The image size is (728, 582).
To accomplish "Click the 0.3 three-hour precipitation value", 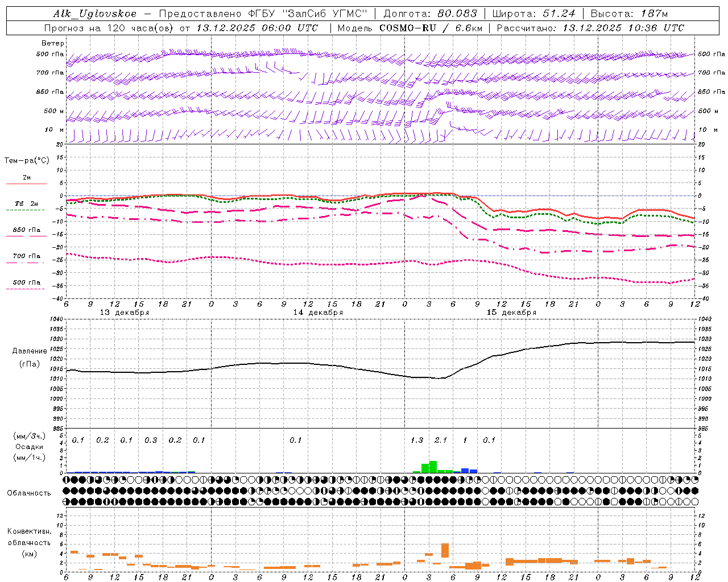I will (x=151, y=440).
